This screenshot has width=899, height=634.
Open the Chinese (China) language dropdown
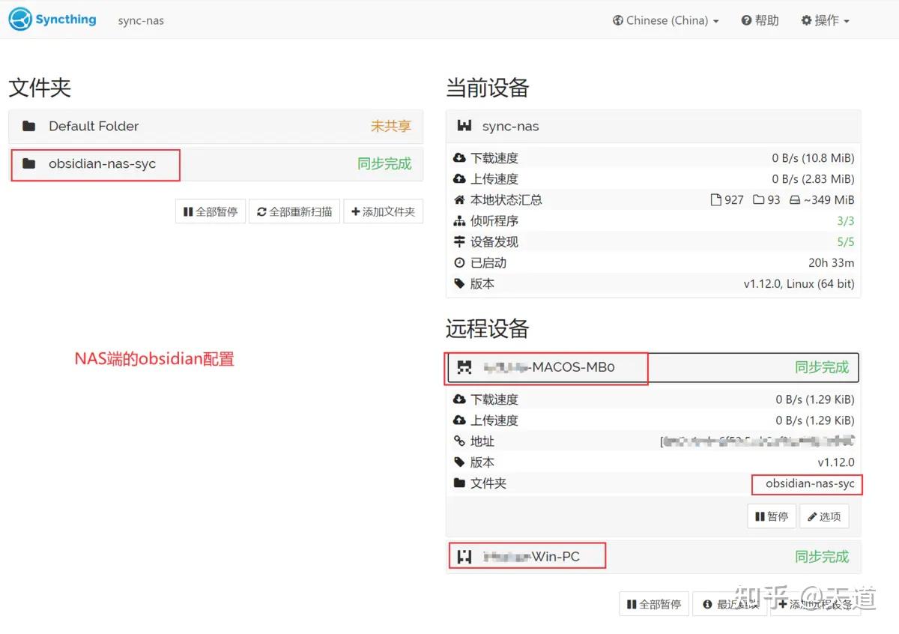click(x=665, y=20)
